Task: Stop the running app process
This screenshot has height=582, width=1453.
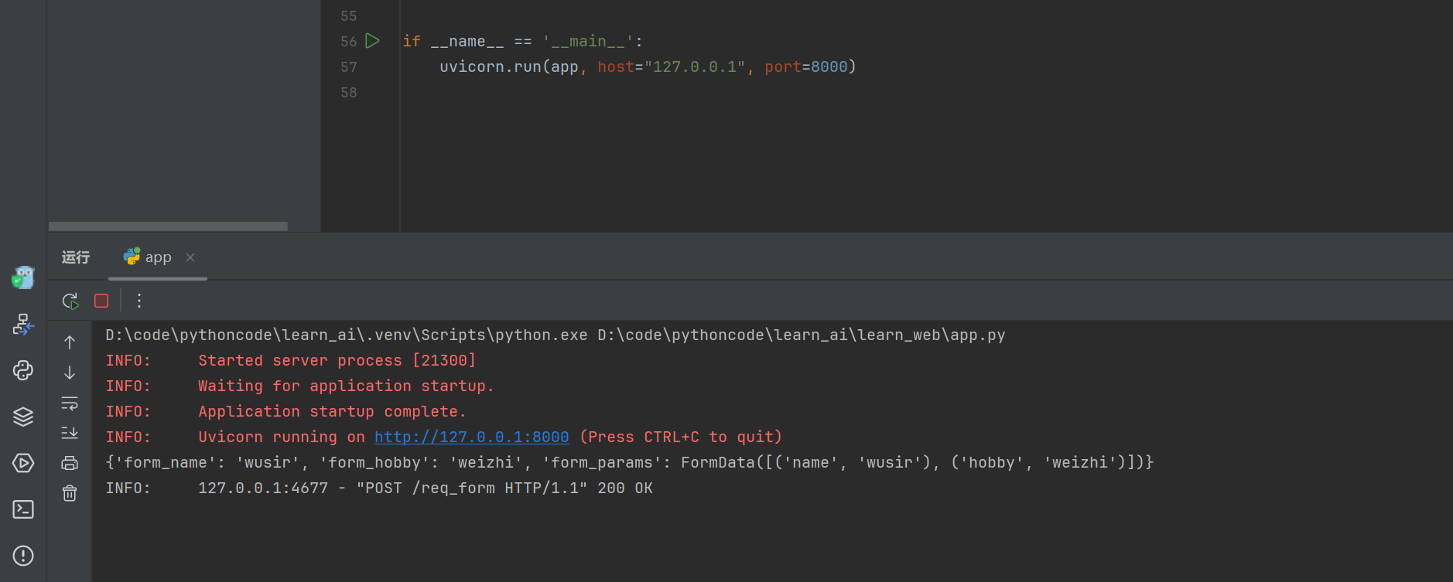Action: pyautogui.click(x=101, y=301)
